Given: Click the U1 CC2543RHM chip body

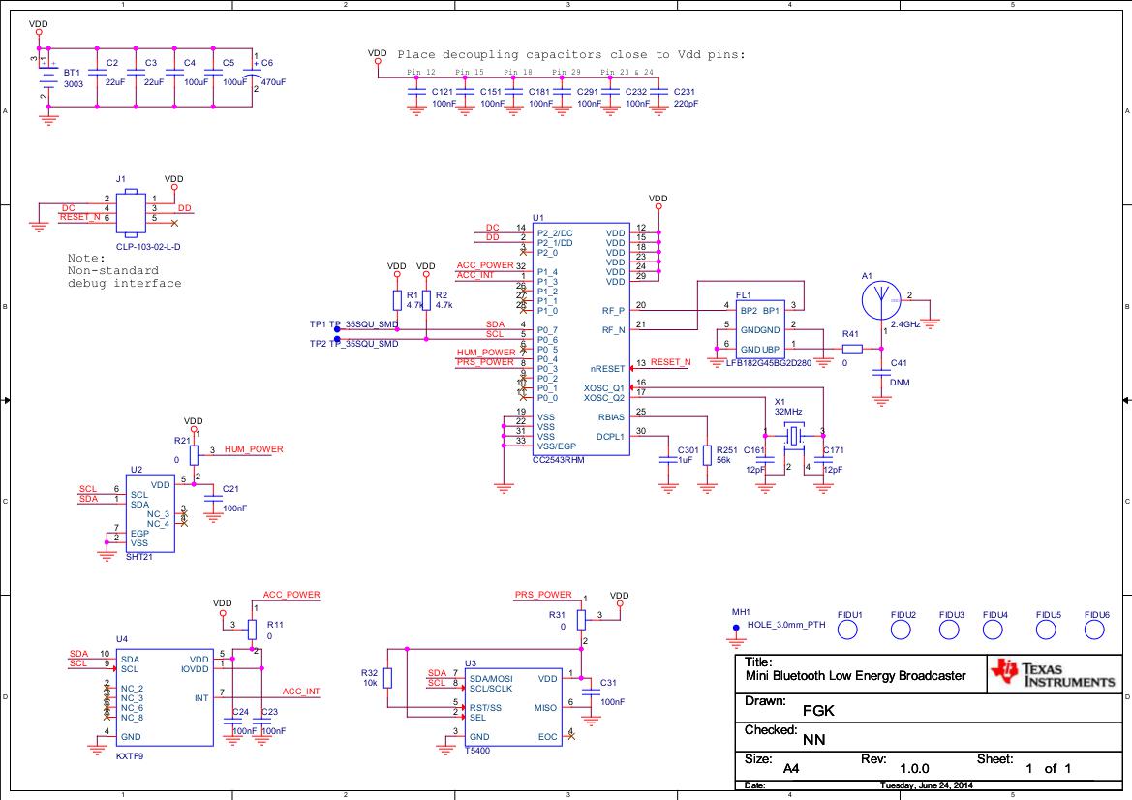Looking at the screenshot, I should pyautogui.click(x=578, y=339).
